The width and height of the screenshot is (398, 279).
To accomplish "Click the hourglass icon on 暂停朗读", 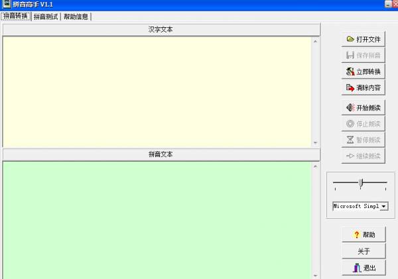I will pyautogui.click(x=350, y=140).
